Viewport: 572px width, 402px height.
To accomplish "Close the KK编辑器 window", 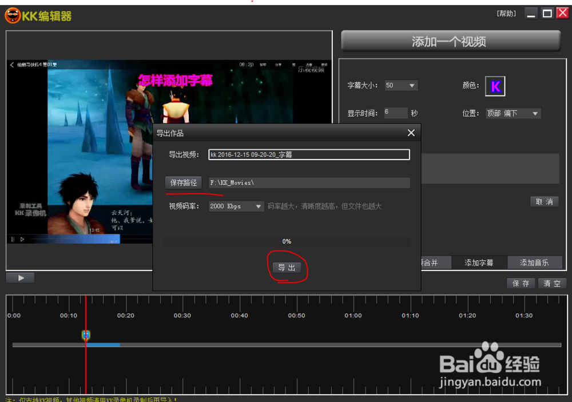I will pos(562,14).
